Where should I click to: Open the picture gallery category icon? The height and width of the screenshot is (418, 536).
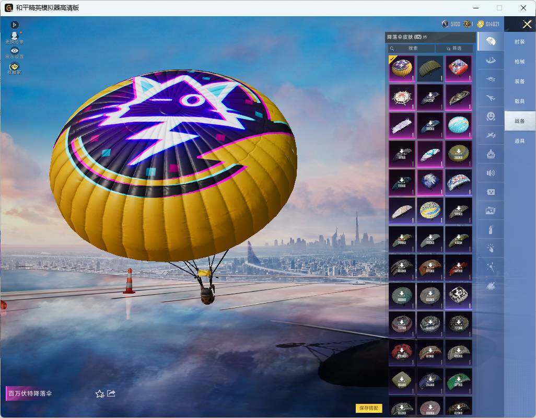[x=491, y=211]
